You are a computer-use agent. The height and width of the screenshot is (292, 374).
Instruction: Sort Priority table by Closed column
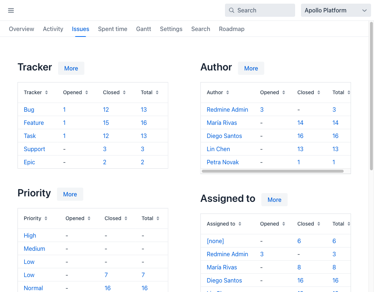(x=116, y=218)
